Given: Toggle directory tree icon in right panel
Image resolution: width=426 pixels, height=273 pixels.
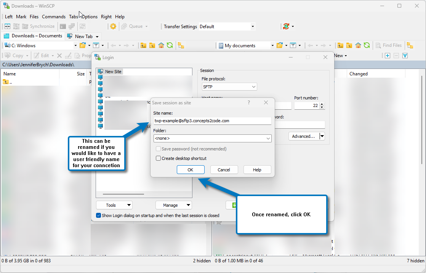Looking at the screenshot, I should 410,45.
